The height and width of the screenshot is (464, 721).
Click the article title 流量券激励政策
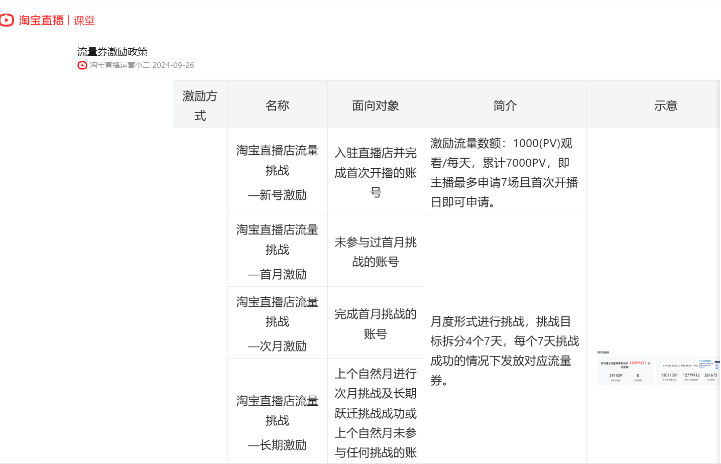coord(112,52)
